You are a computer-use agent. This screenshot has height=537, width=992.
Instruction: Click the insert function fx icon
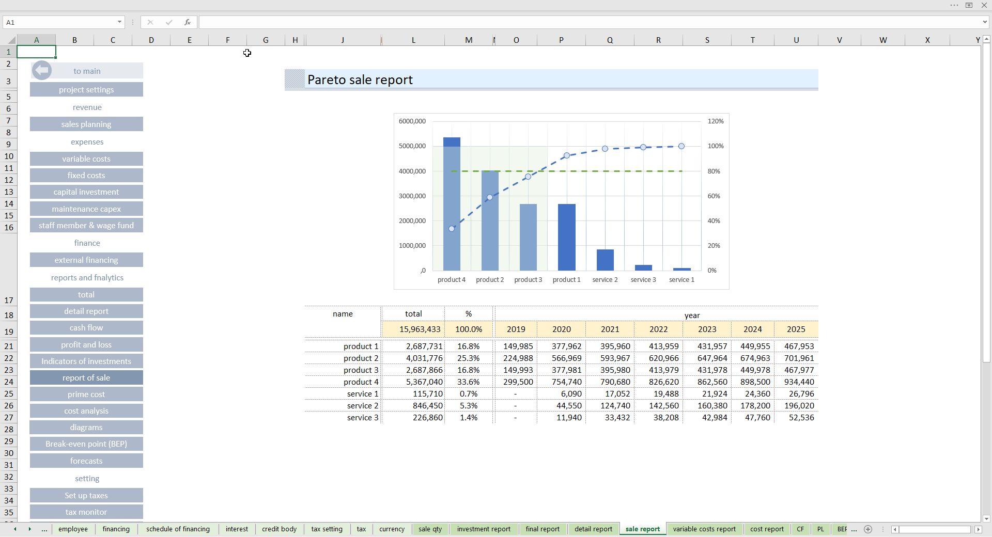click(x=188, y=22)
